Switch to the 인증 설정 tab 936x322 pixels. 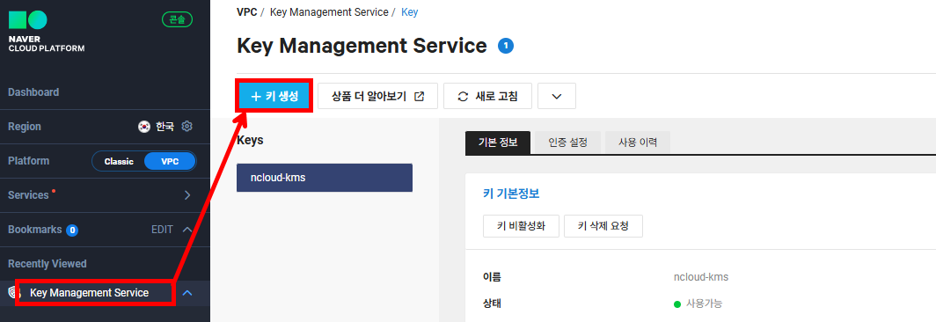567,143
